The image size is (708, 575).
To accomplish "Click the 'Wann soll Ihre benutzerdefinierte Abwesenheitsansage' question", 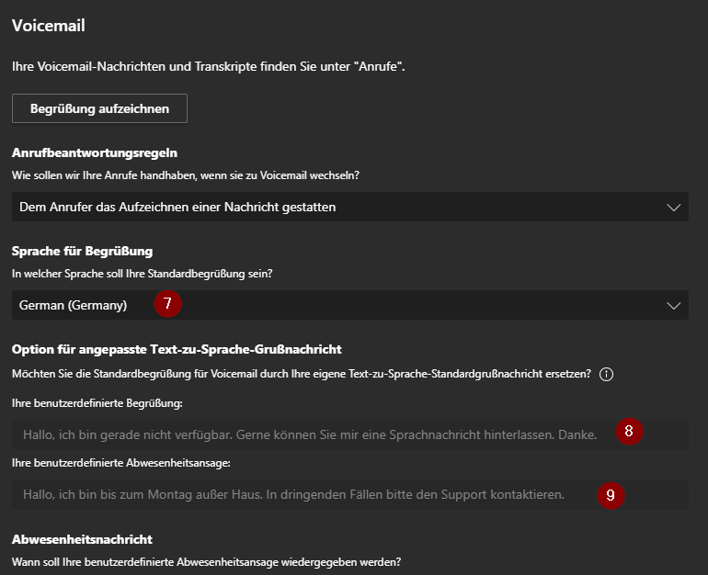I will tap(206, 561).
